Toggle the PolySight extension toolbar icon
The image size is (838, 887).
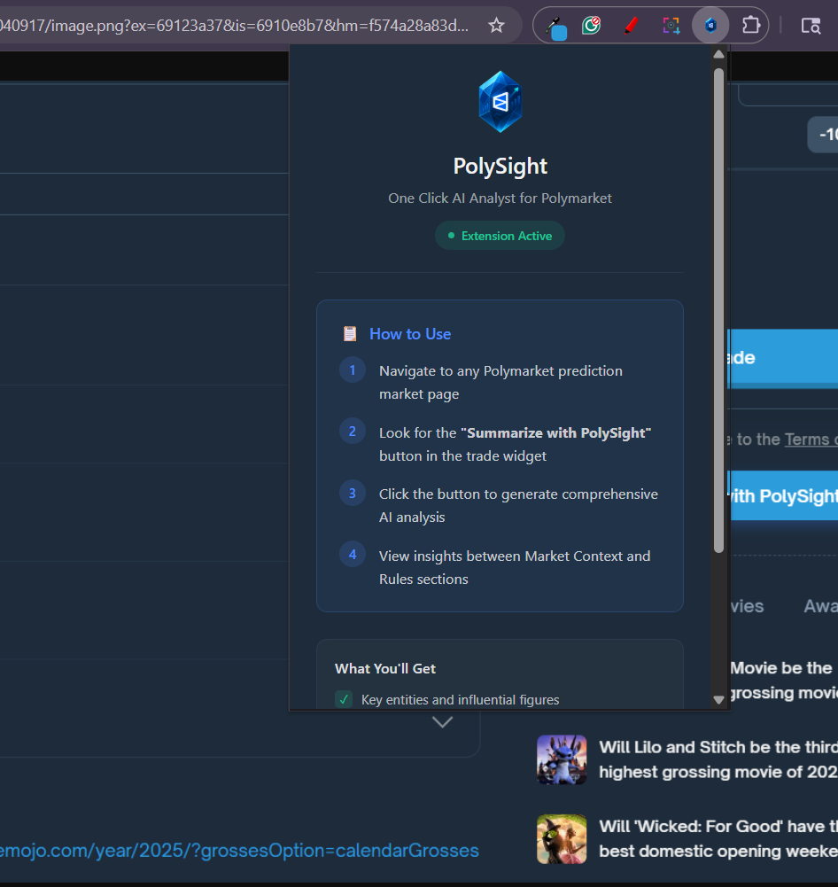pyautogui.click(x=710, y=26)
